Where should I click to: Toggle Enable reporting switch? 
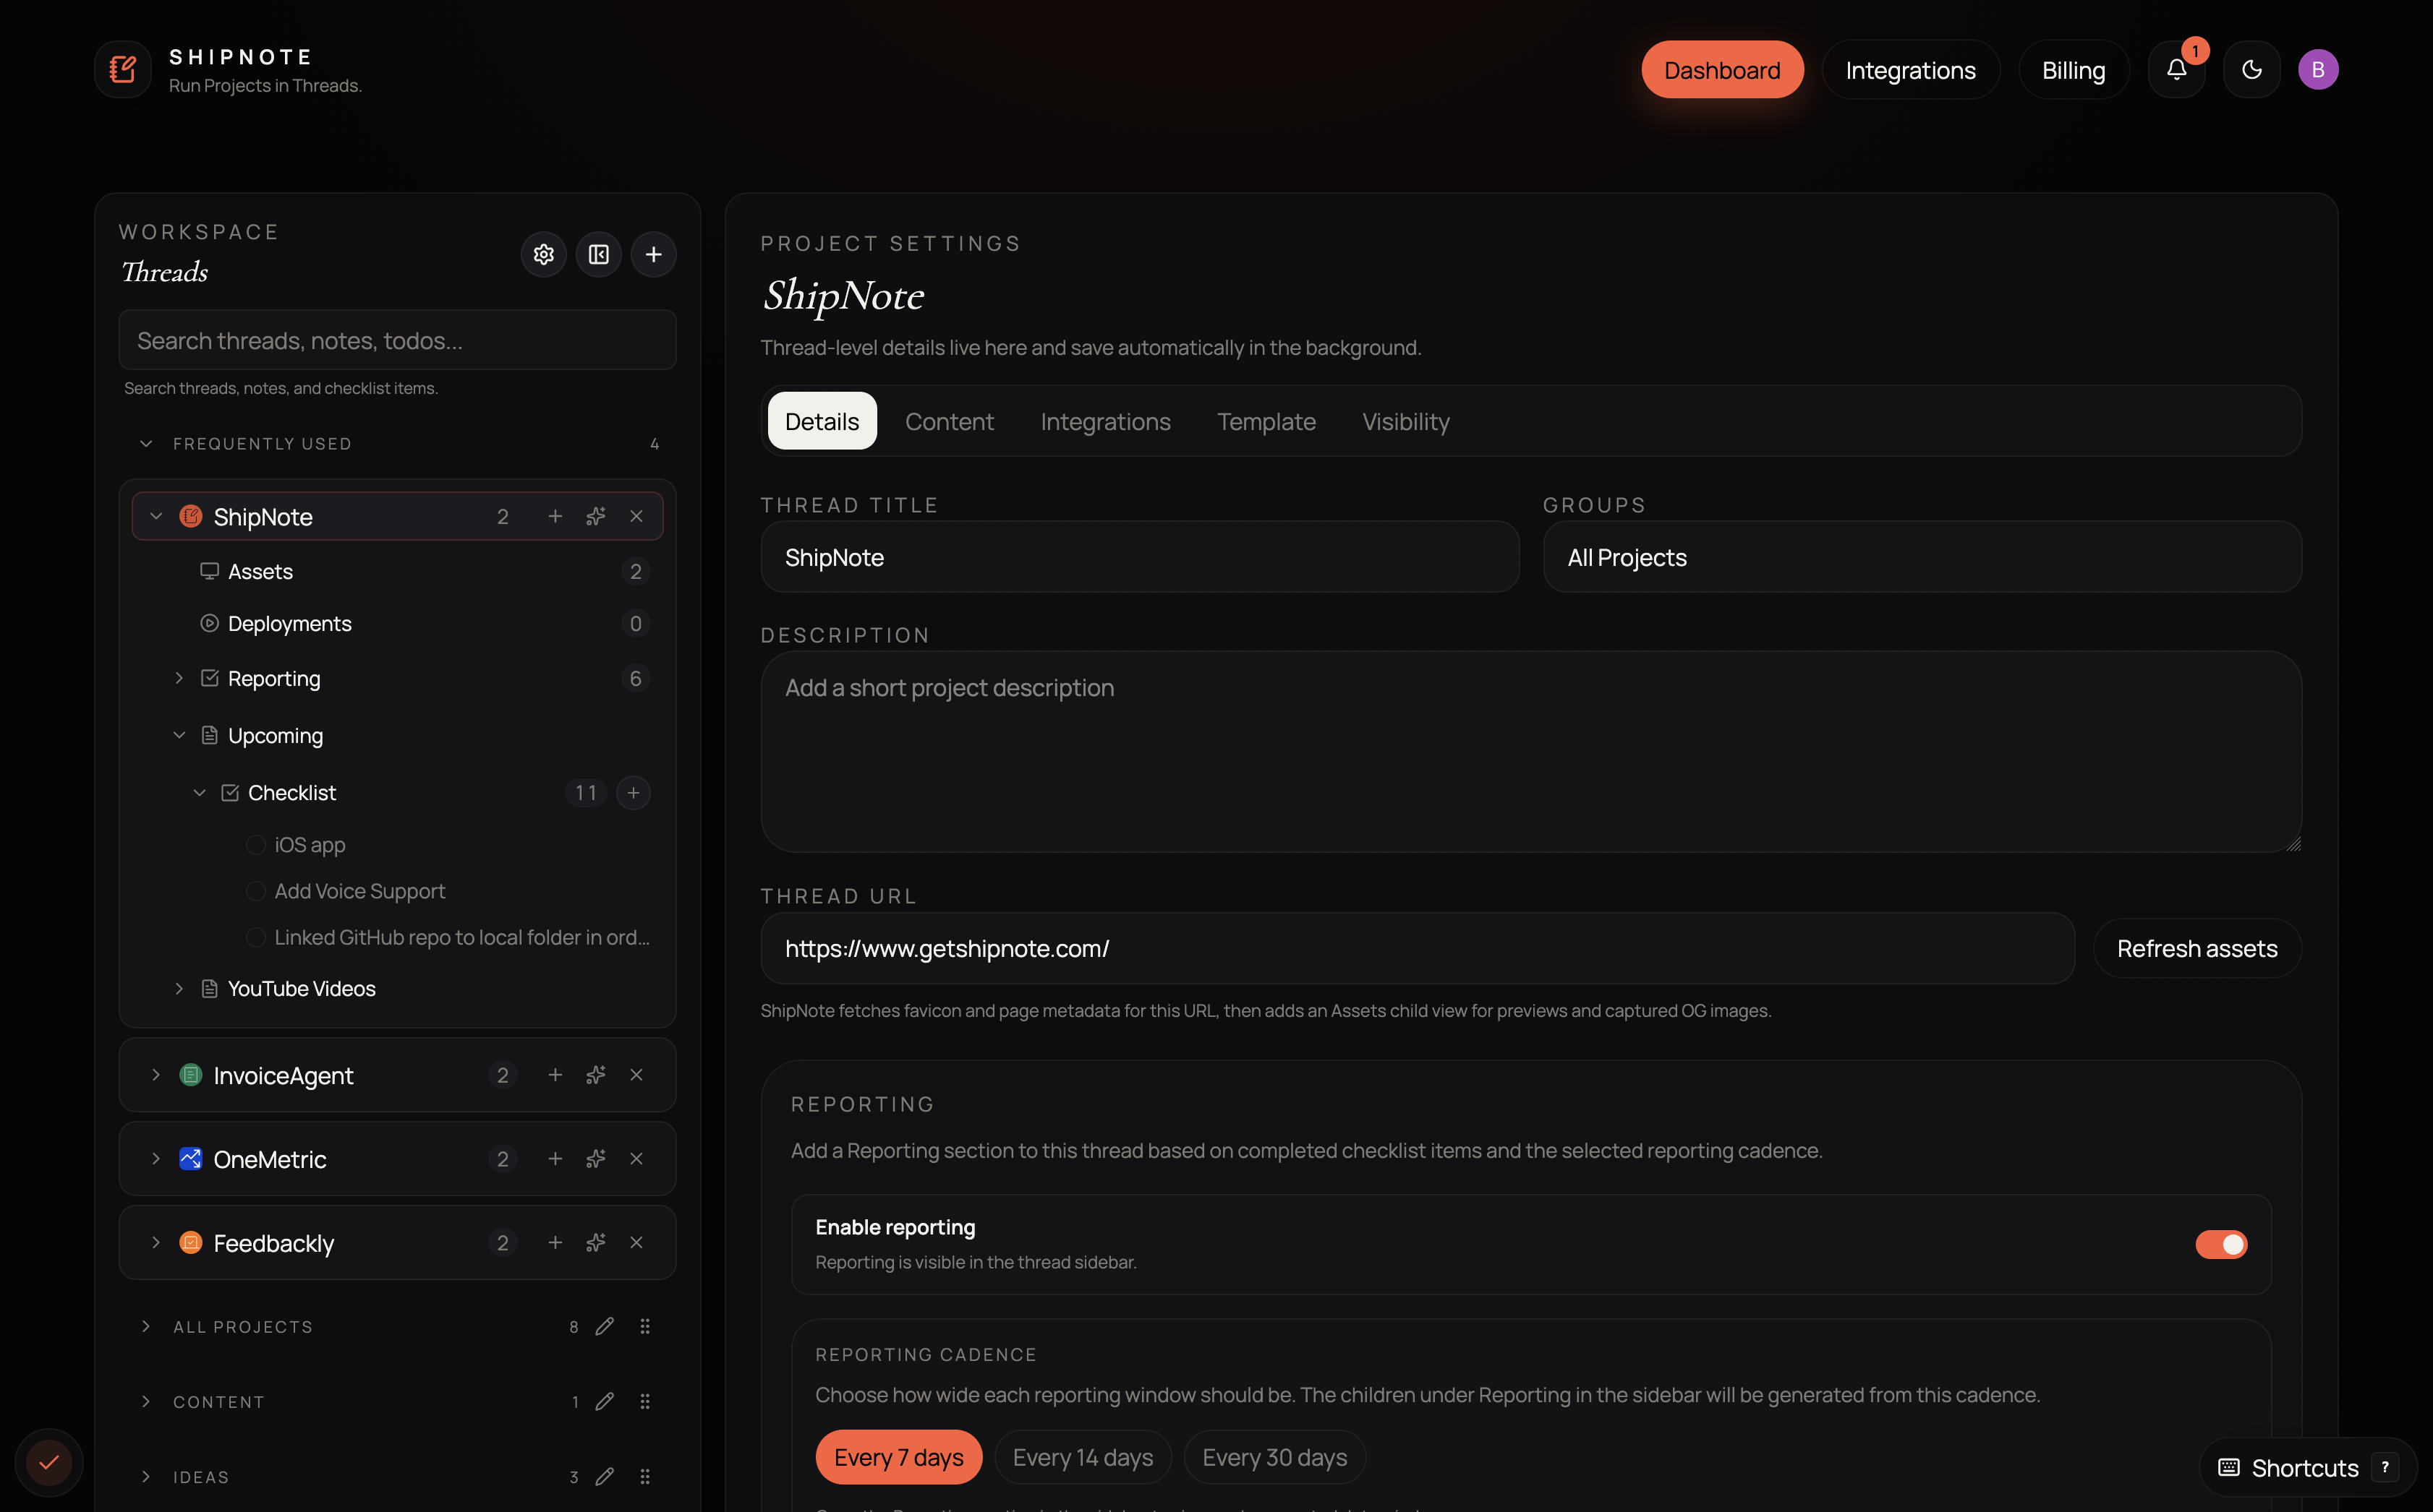pos(2221,1244)
